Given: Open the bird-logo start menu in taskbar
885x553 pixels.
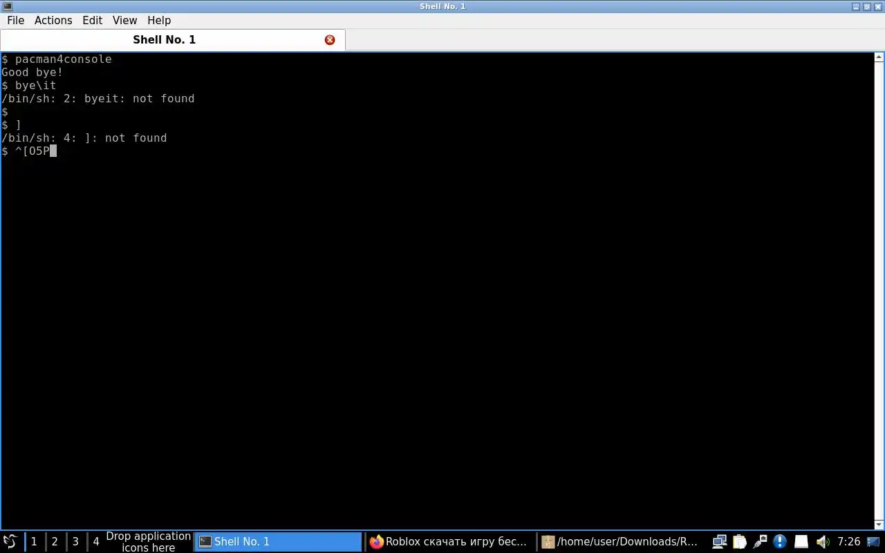Looking at the screenshot, I should pos(10,541).
